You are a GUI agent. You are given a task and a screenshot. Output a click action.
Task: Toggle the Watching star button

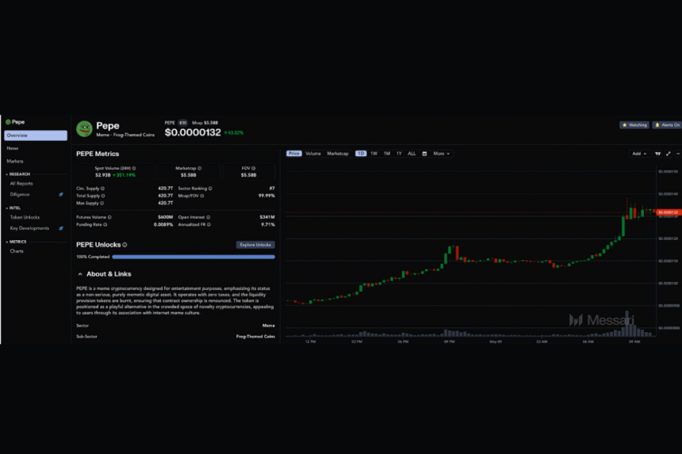click(x=634, y=125)
